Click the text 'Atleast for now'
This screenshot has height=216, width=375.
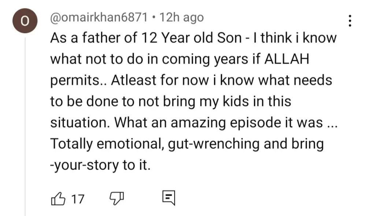tap(160, 80)
